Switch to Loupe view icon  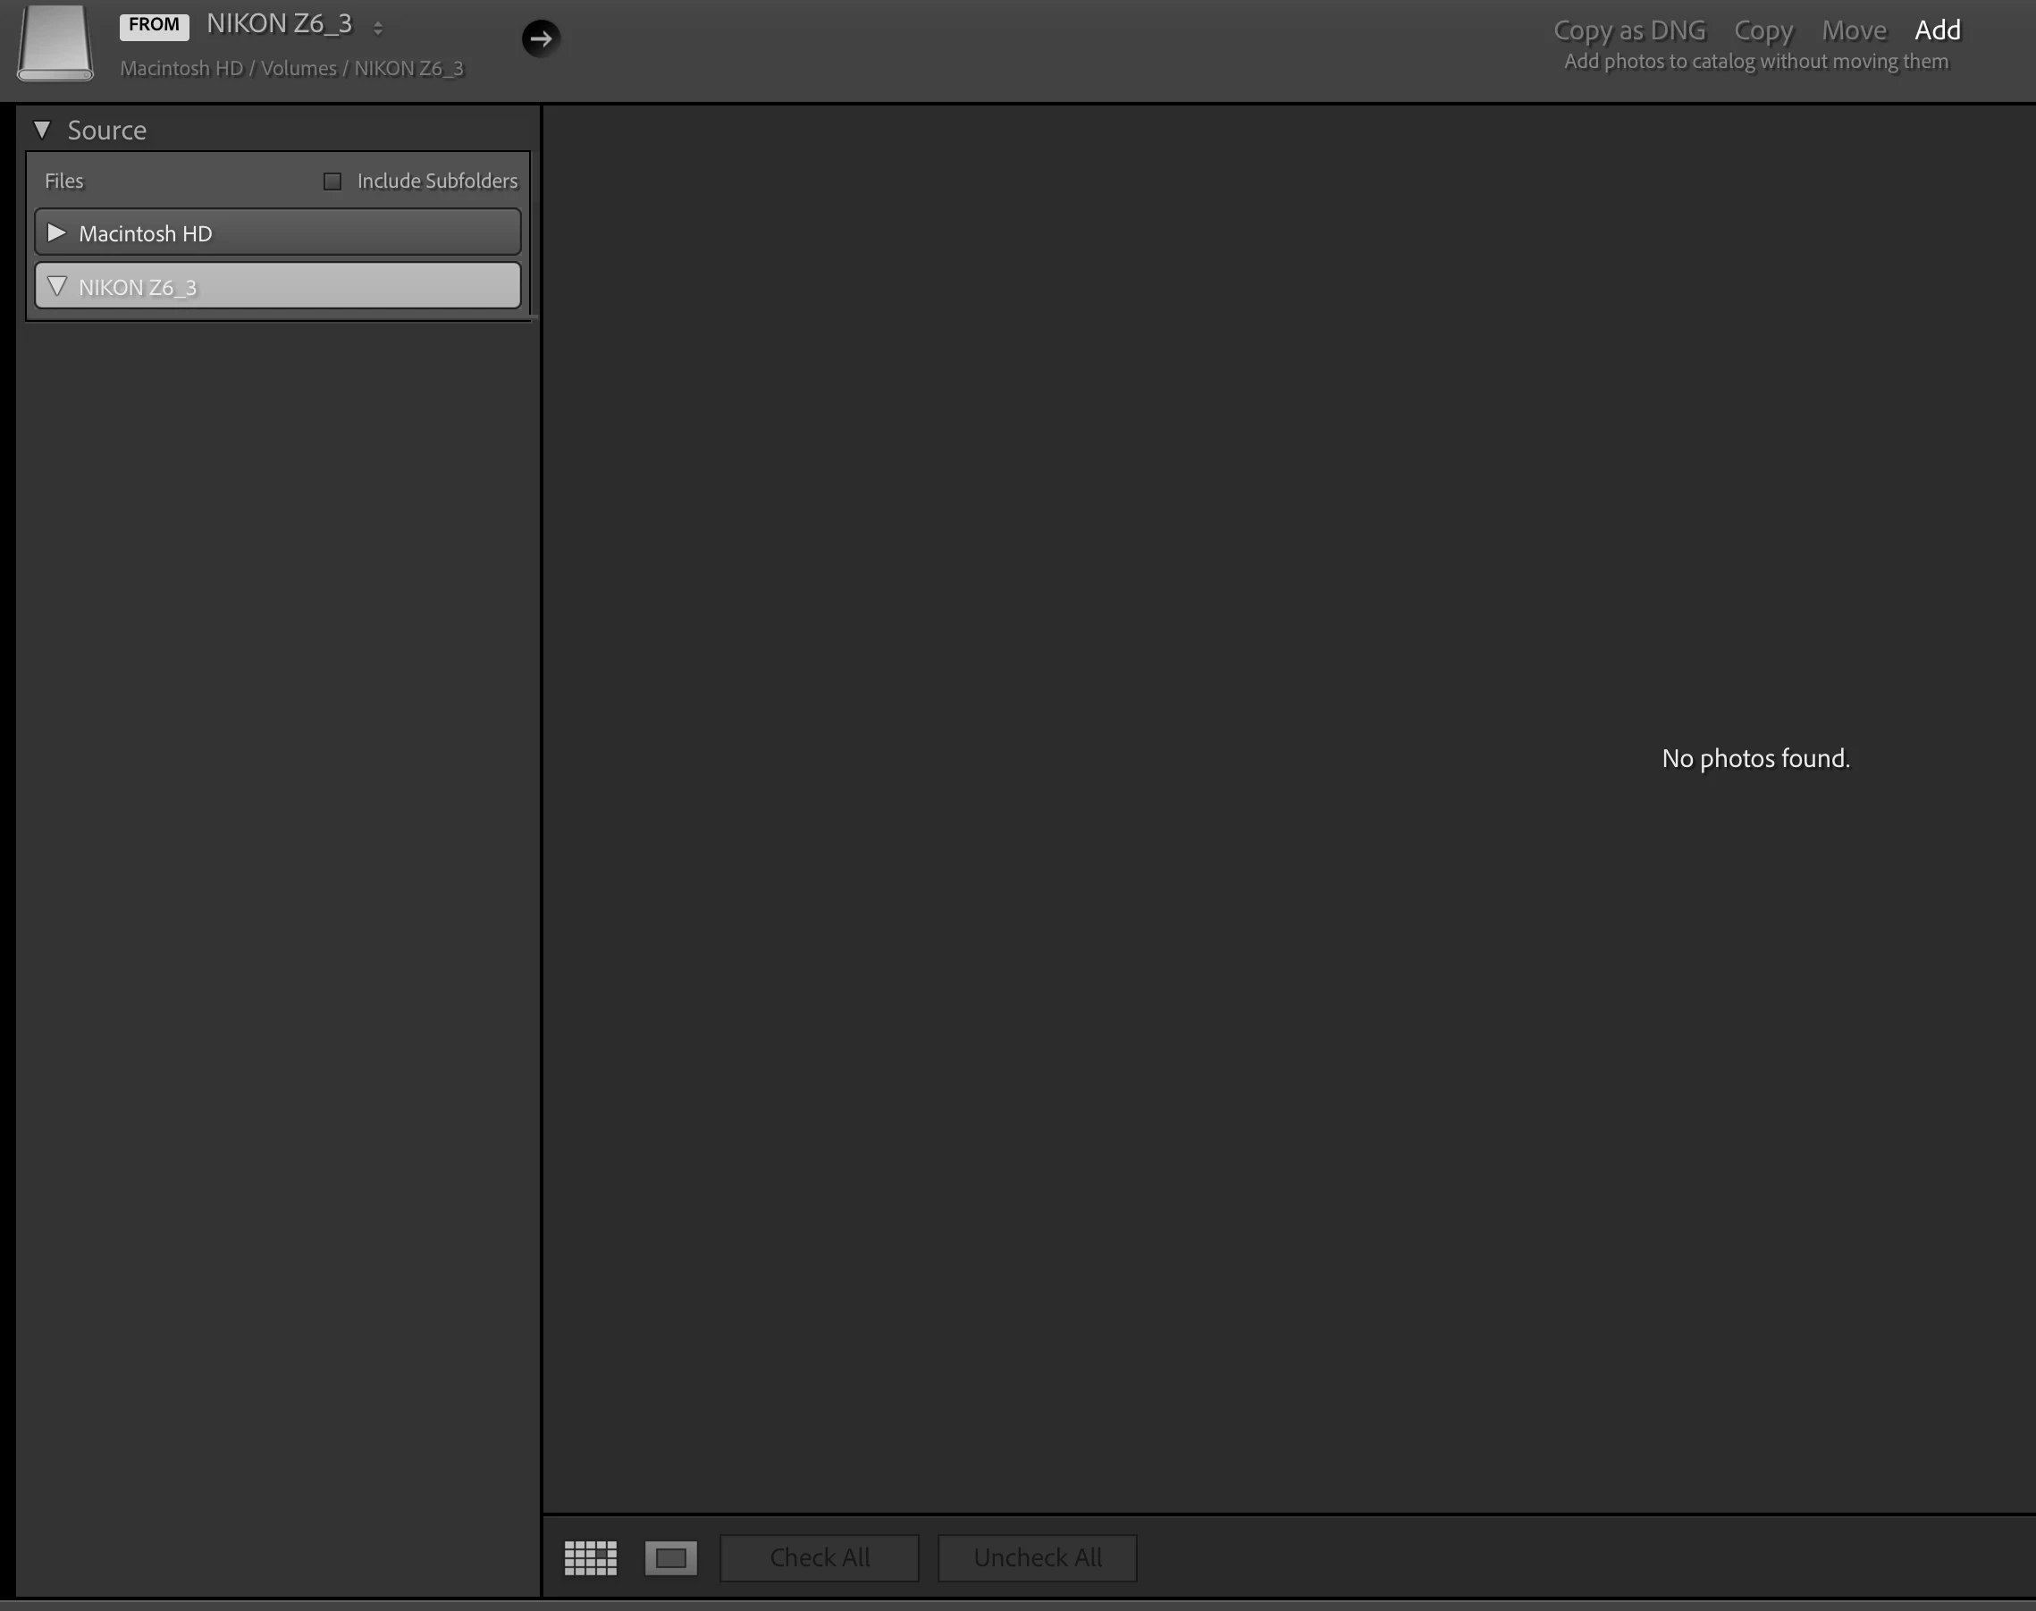pos(670,1557)
